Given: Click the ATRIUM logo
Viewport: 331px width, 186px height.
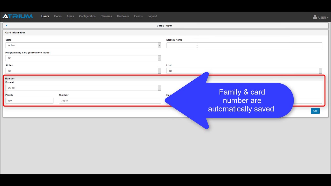Looking at the screenshot, I should 18,16.
